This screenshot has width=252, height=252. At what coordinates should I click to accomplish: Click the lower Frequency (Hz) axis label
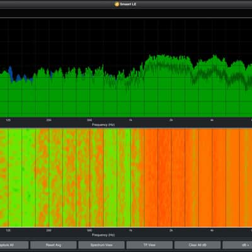(103, 235)
